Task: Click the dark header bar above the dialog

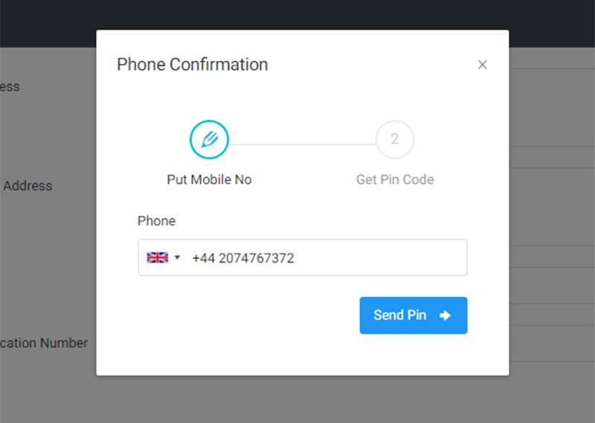Action: [297, 15]
